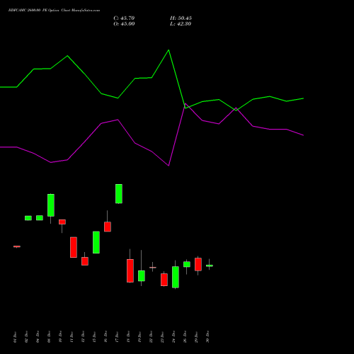The image size is (354, 354).
Task: Click the green candle above 26 Dec
Action: 187,264
